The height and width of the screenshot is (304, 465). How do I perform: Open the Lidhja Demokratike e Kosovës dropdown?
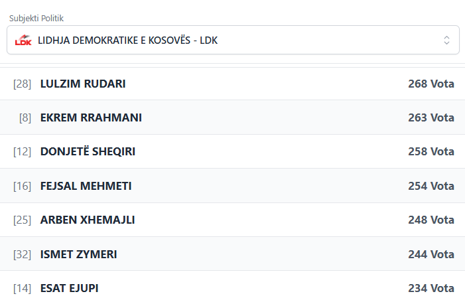232,40
